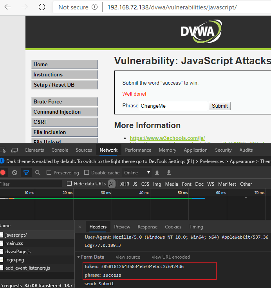Image resolution: width=271 pixels, height=288 pixels.
Task: Switch to the Application tab
Action: (195, 150)
